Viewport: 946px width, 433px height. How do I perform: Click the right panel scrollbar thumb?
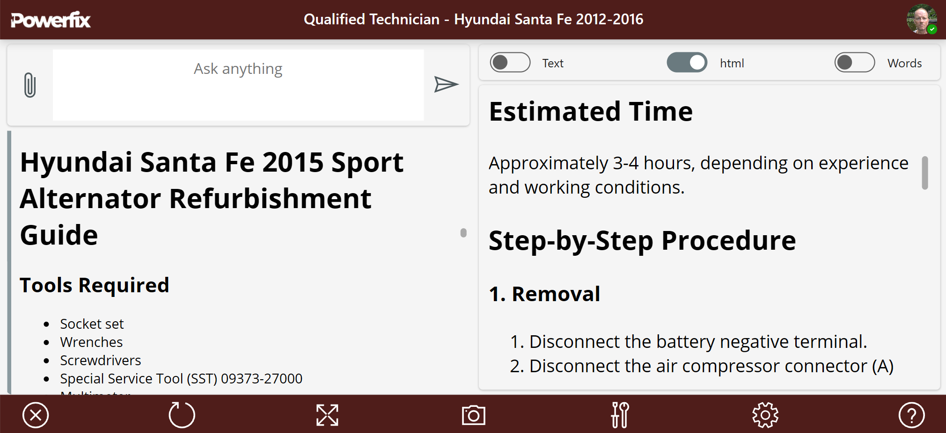[x=925, y=173]
